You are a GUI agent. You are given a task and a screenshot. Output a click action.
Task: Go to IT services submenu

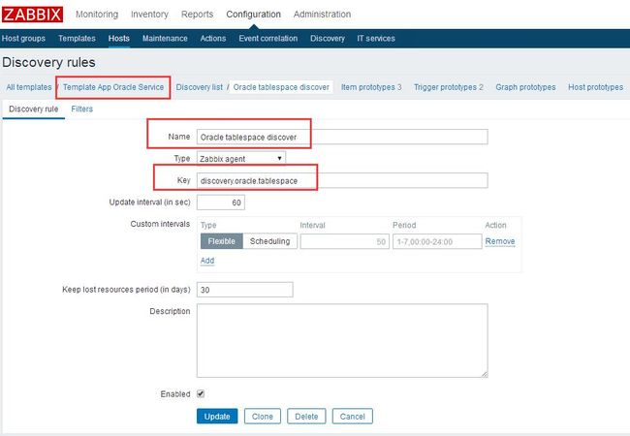(x=376, y=39)
